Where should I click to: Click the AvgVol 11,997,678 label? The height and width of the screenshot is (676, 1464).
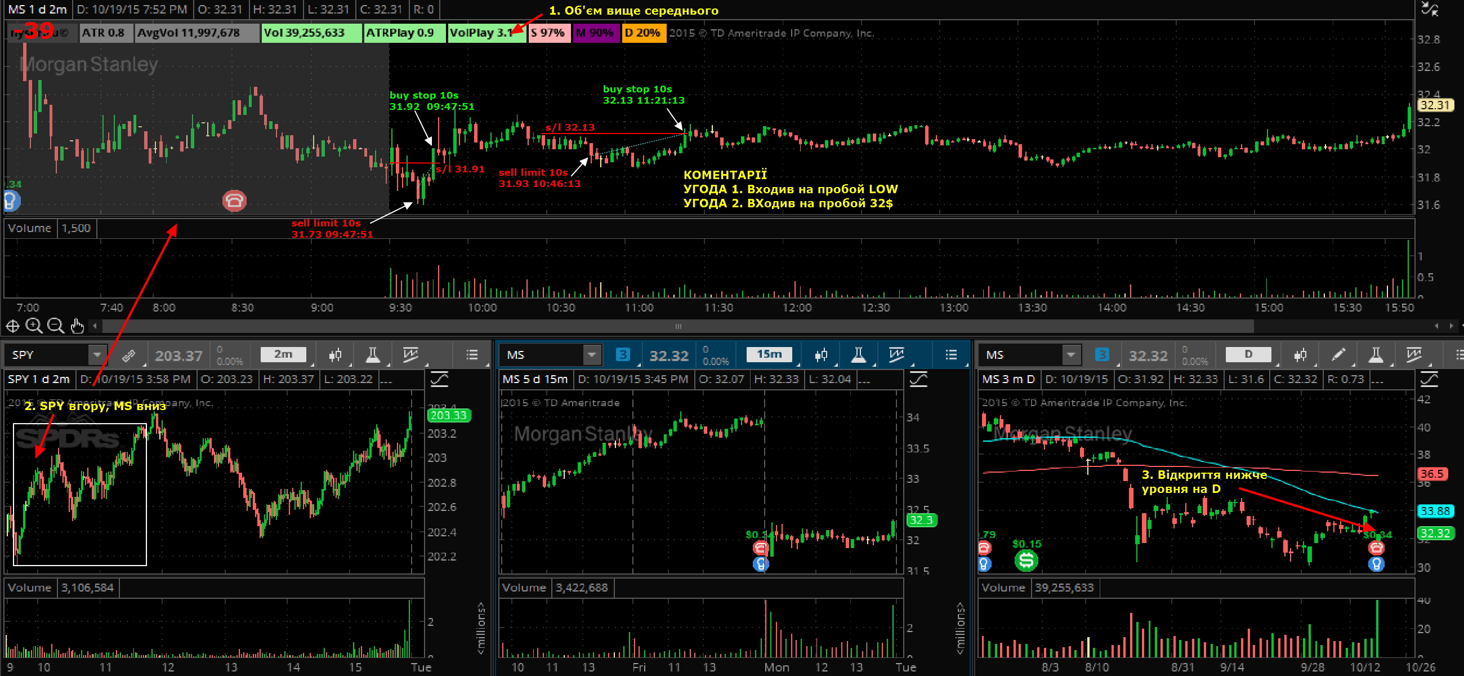[x=197, y=33]
